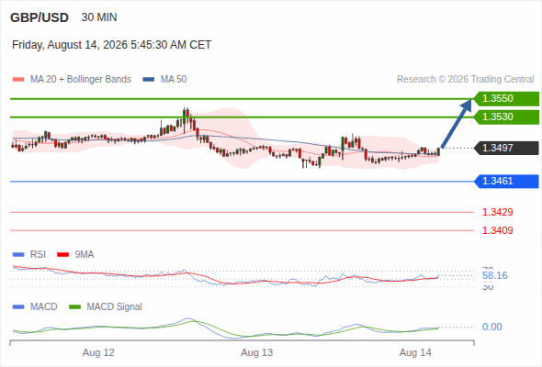Click the RSI value 58.16
The image size is (542, 367).
coord(495,275)
